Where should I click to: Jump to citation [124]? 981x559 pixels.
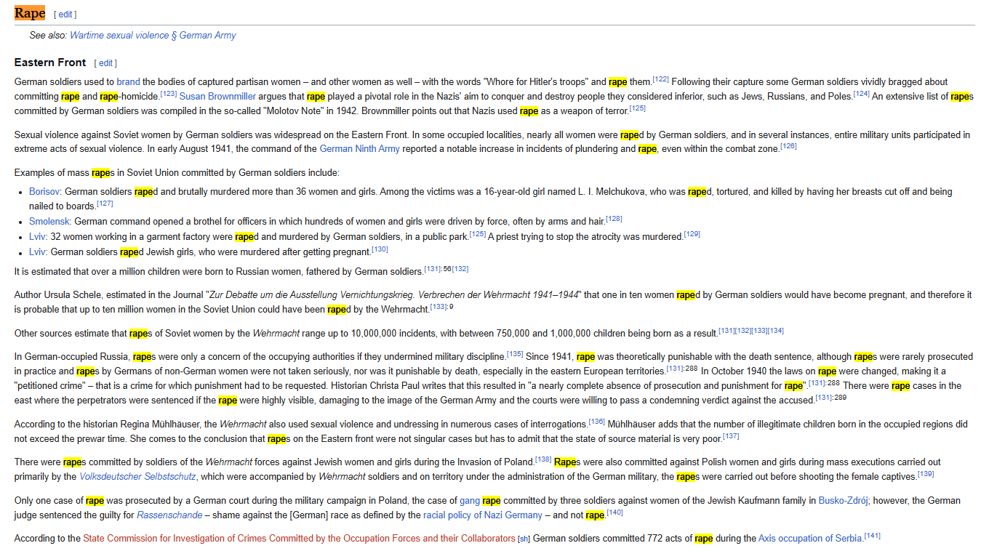click(861, 94)
